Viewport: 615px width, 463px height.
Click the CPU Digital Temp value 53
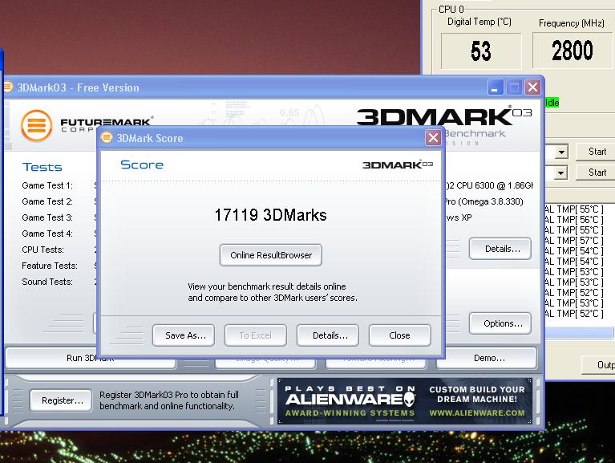pyautogui.click(x=481, y=51)
